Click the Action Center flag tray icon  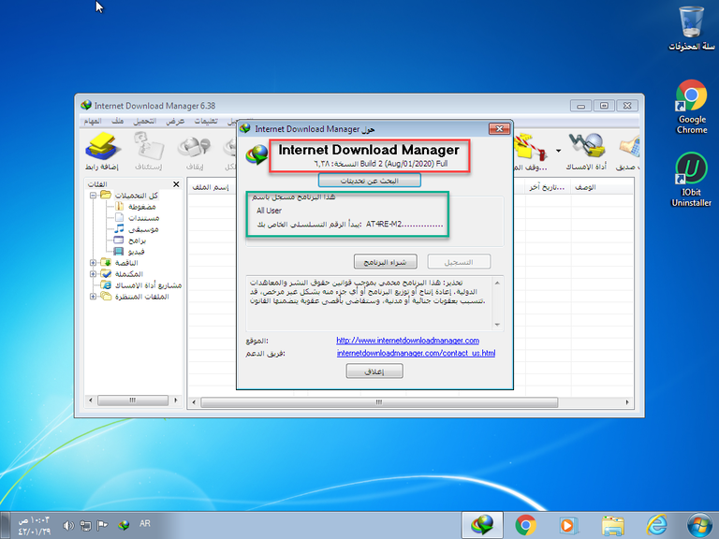[102, 525]
